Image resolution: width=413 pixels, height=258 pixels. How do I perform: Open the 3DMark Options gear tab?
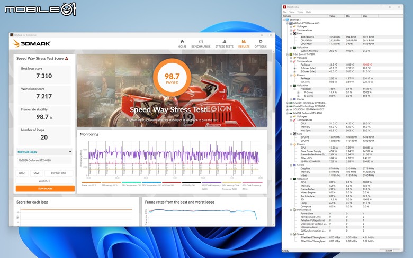261,44
